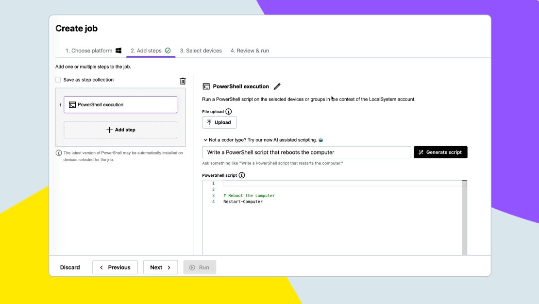This screenshot has height=304, width=539.
Task: Open the Select devices tab
Action: 201,51
